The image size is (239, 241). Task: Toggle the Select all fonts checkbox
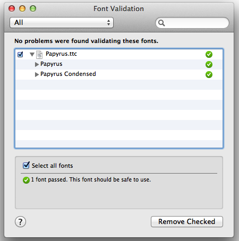[26, 166]
